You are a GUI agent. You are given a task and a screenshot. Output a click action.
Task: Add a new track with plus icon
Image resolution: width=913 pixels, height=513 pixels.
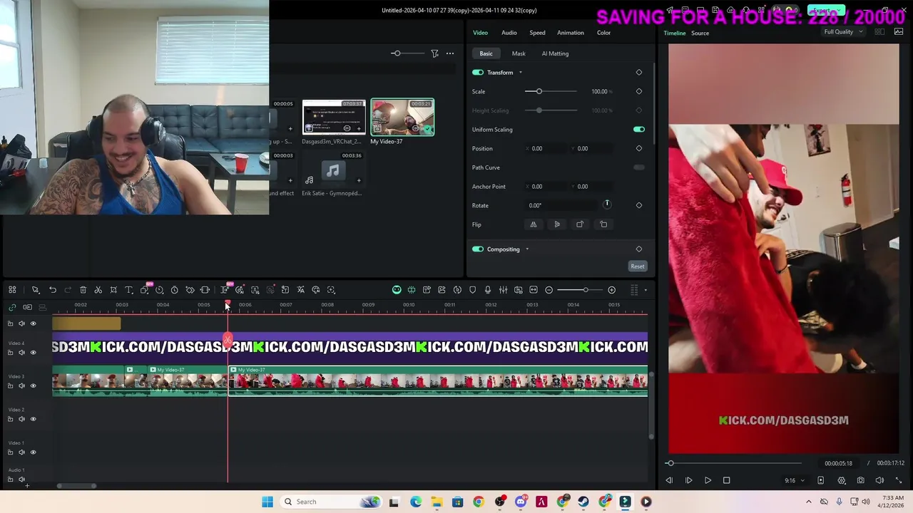click(27, 486)
